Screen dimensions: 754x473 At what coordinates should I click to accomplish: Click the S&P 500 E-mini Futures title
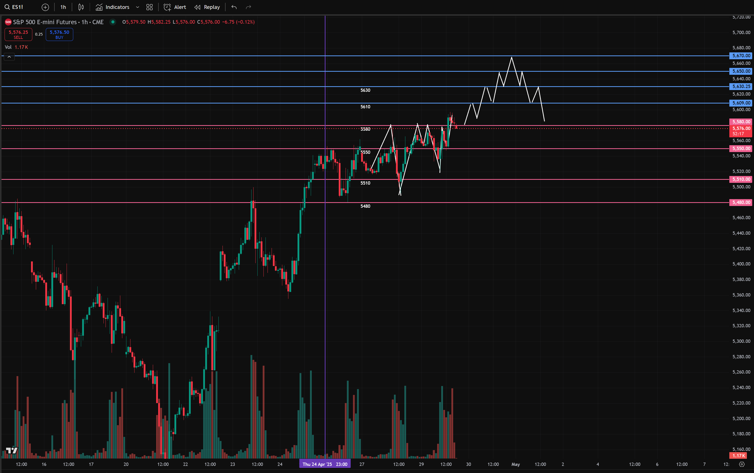point(45,22)
